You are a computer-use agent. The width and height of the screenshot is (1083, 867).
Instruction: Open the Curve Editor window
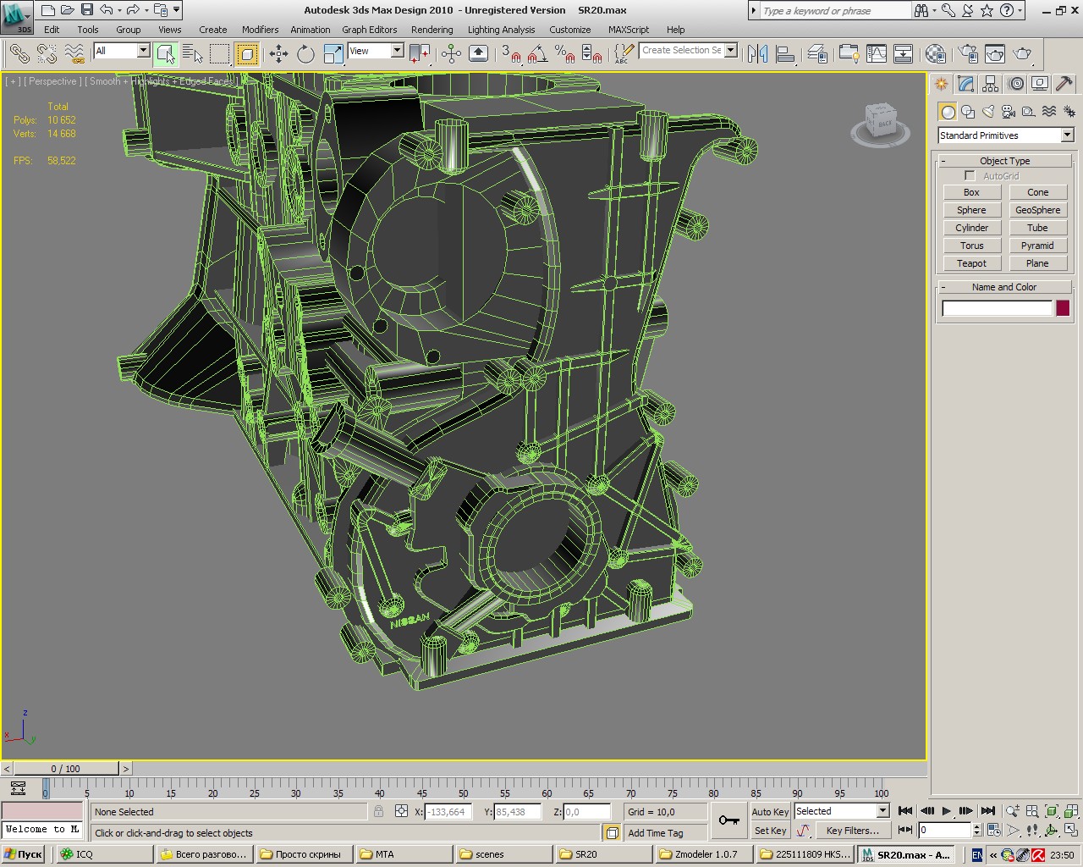(x=877, y=54)
